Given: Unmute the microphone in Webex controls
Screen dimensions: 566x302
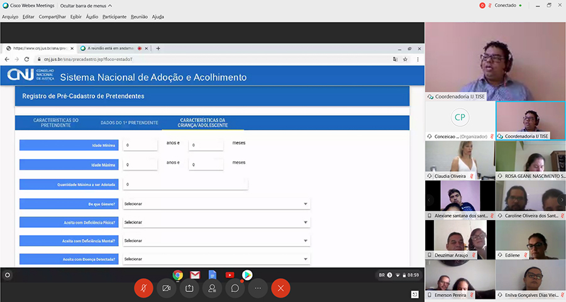Looking at the screenshot, I should [143, 288].
